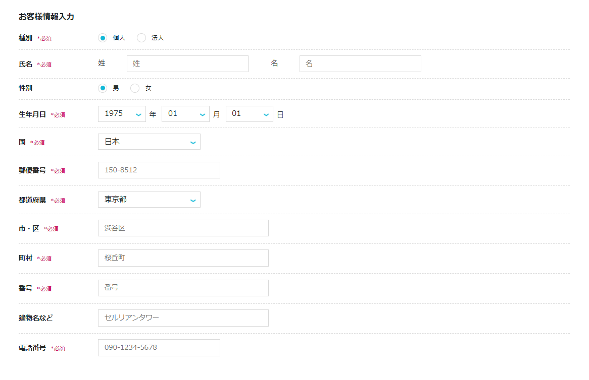Screen dimensions: 589x380
Task: Click the 町村 label text
Action: click(26, 258)
